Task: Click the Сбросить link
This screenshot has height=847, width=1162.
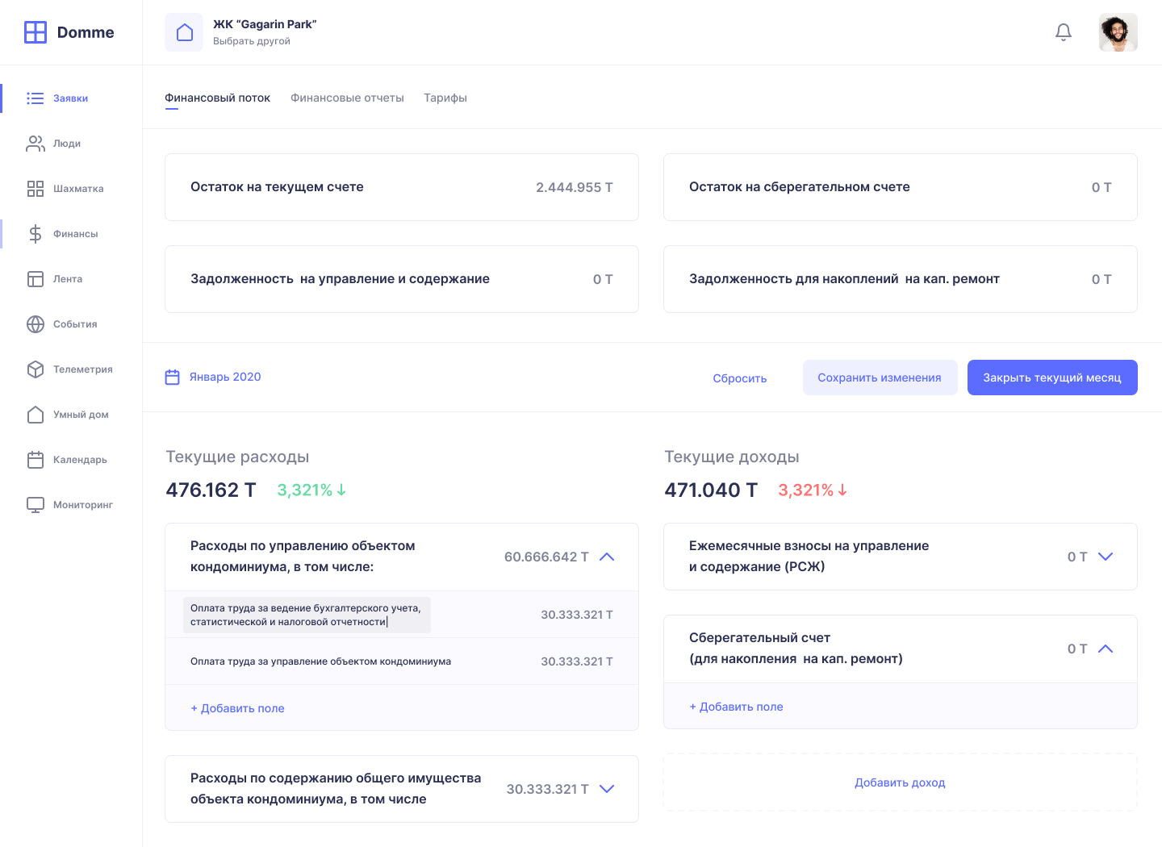Action: point(740,378)
